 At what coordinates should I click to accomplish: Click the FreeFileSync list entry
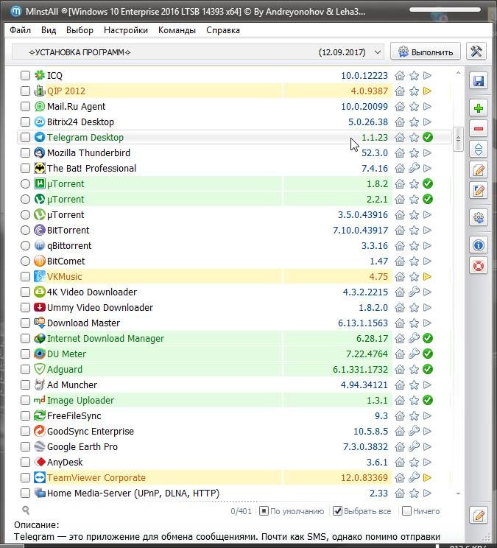[74, 416]
